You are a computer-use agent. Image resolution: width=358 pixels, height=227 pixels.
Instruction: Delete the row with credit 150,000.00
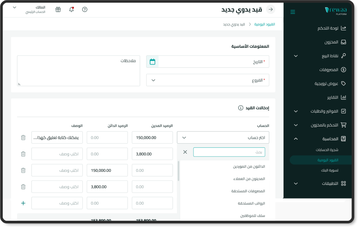coord(23,170)
